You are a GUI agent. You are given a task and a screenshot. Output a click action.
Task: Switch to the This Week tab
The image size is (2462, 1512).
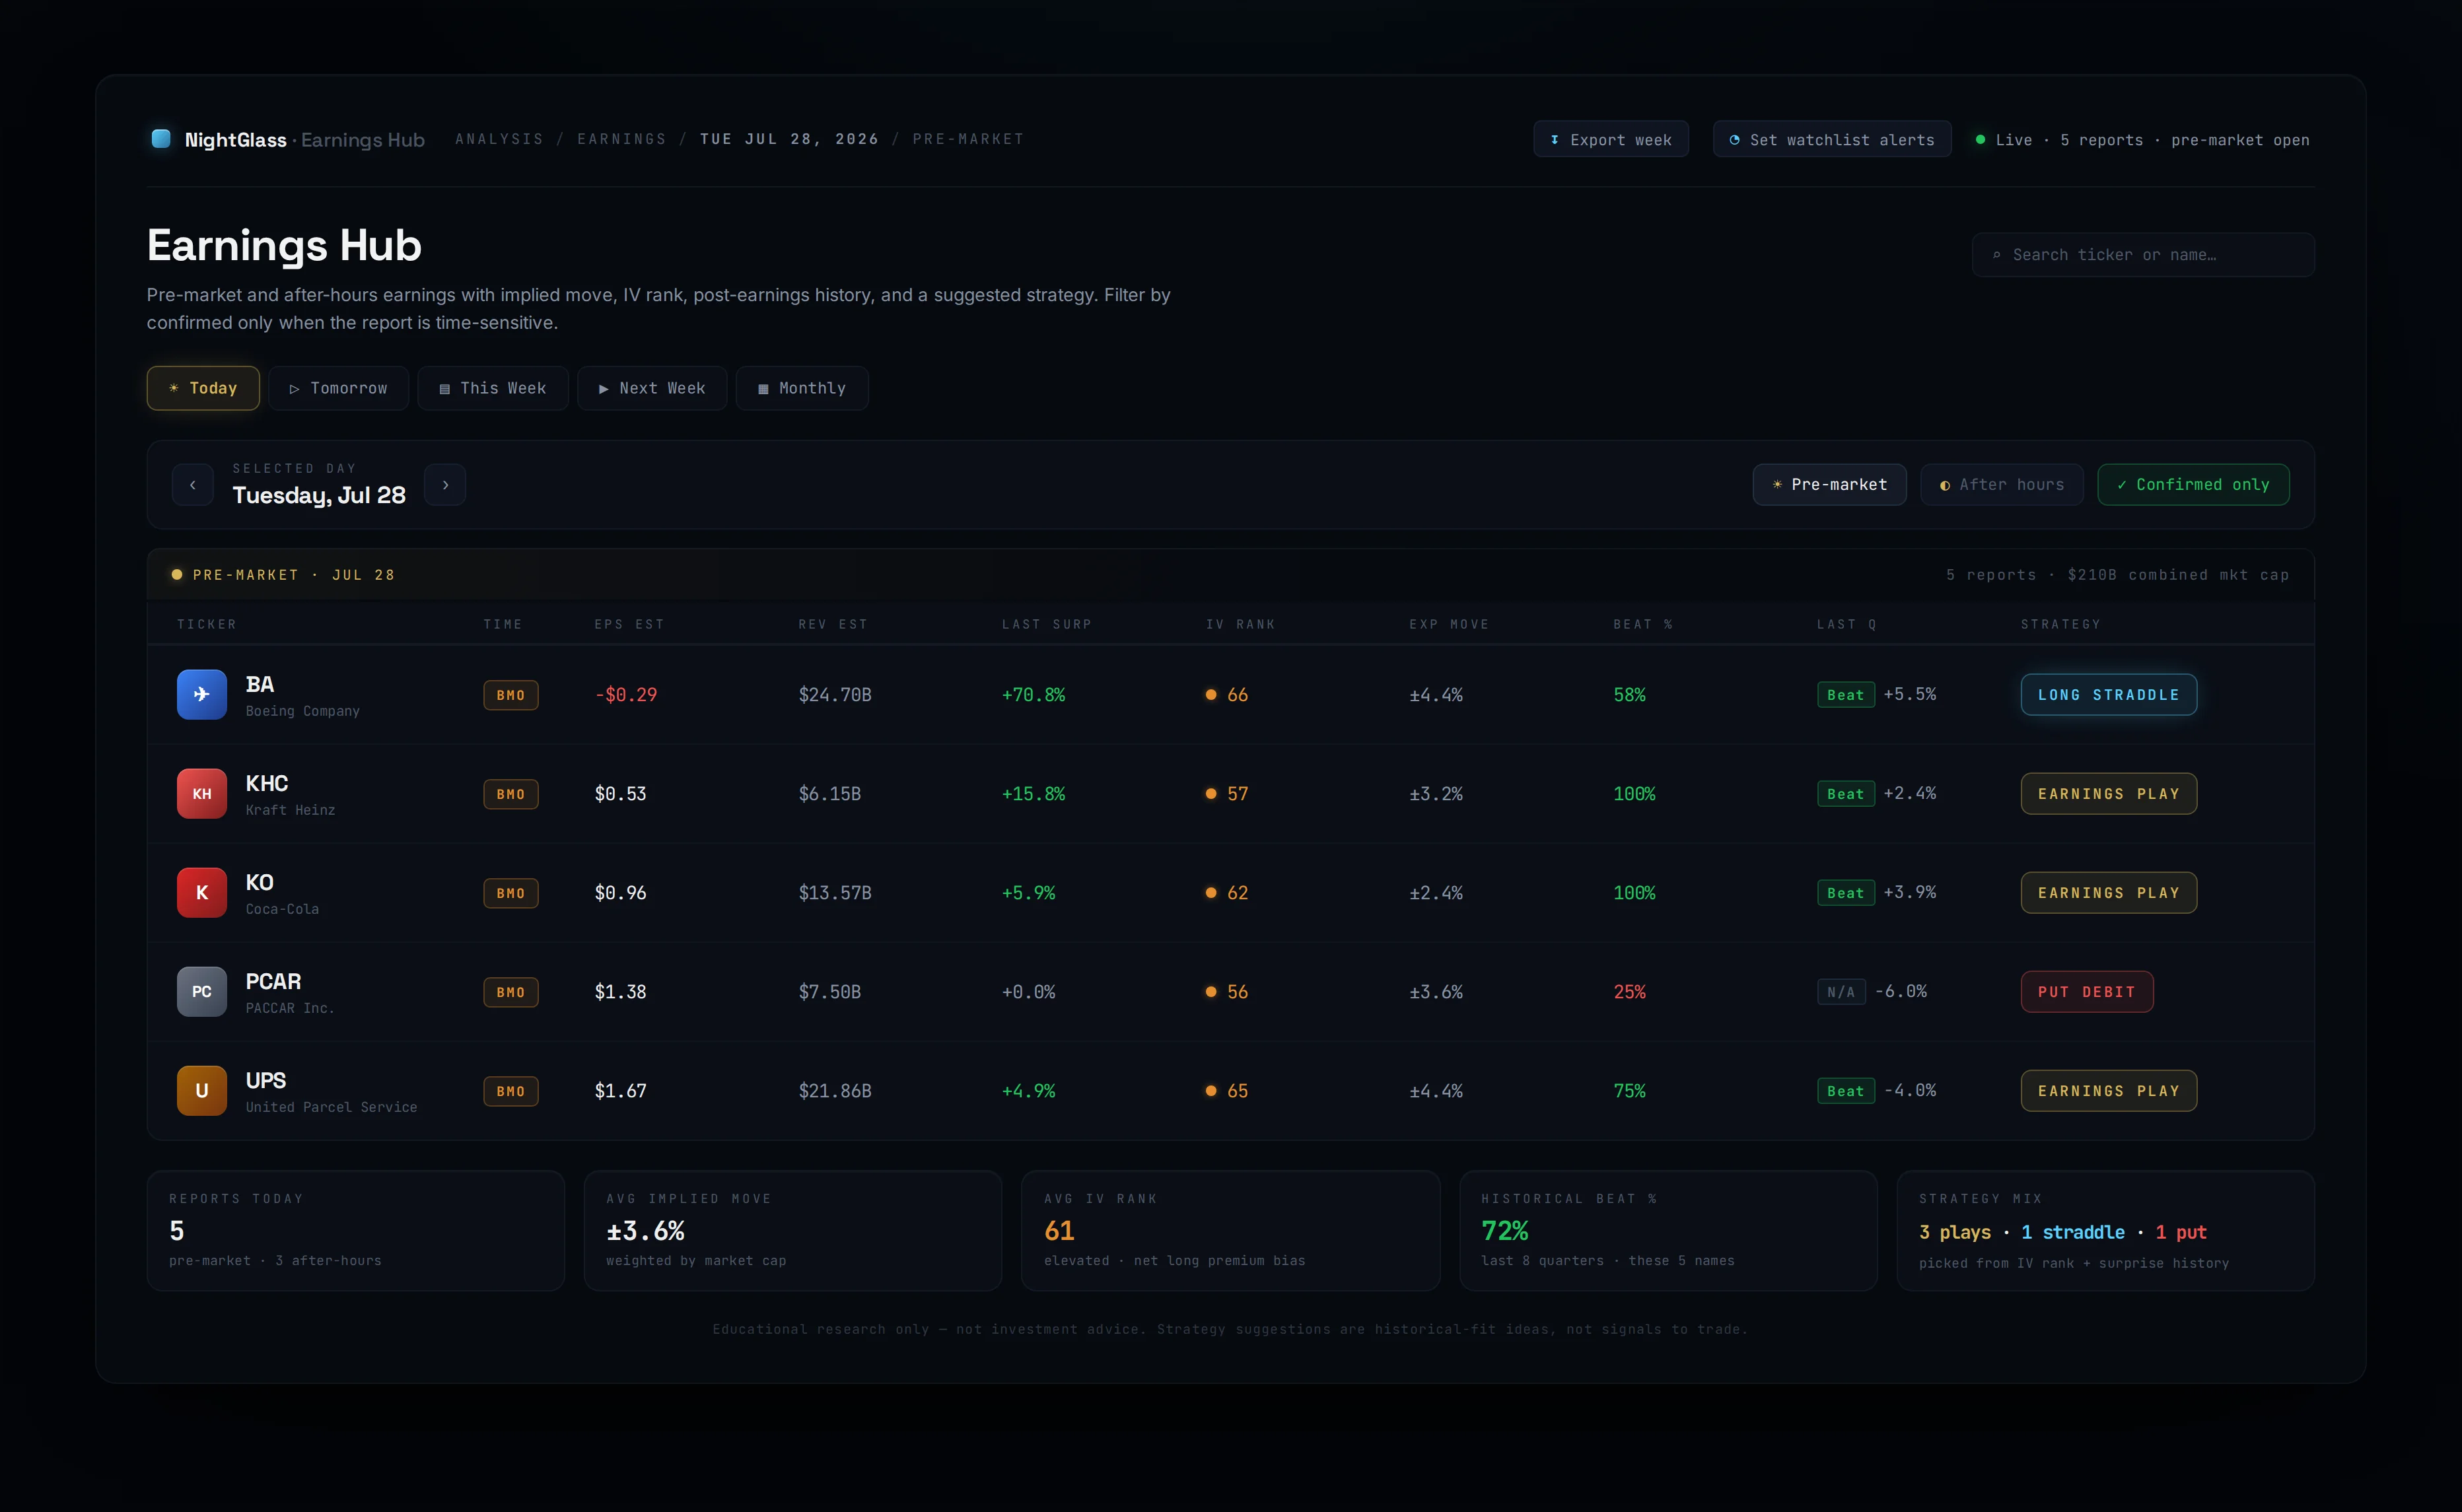493,388
